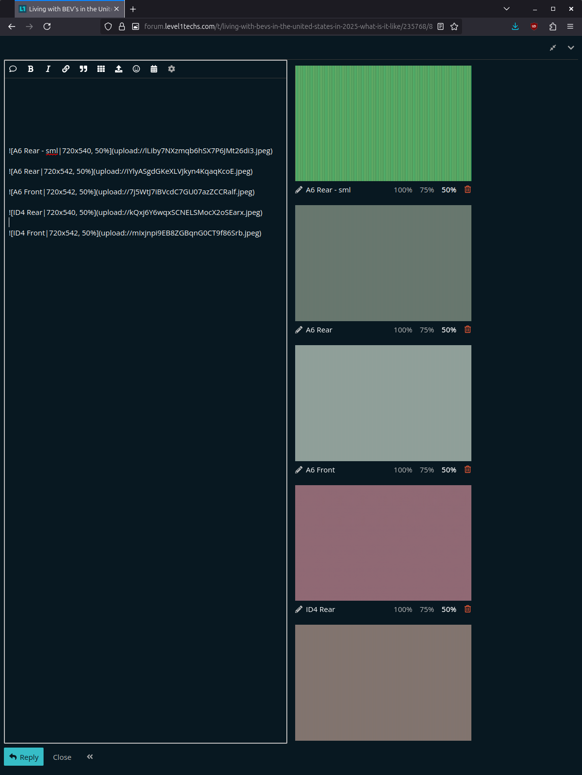Open composer options gear menu
Screen dimensions: 582x775
pyautogui.click(x=171, y=69)
